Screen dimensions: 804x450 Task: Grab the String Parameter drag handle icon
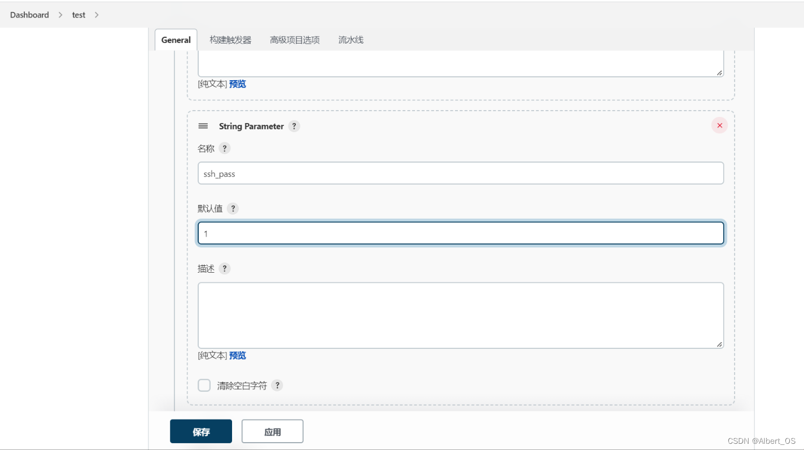coord(203,126)
